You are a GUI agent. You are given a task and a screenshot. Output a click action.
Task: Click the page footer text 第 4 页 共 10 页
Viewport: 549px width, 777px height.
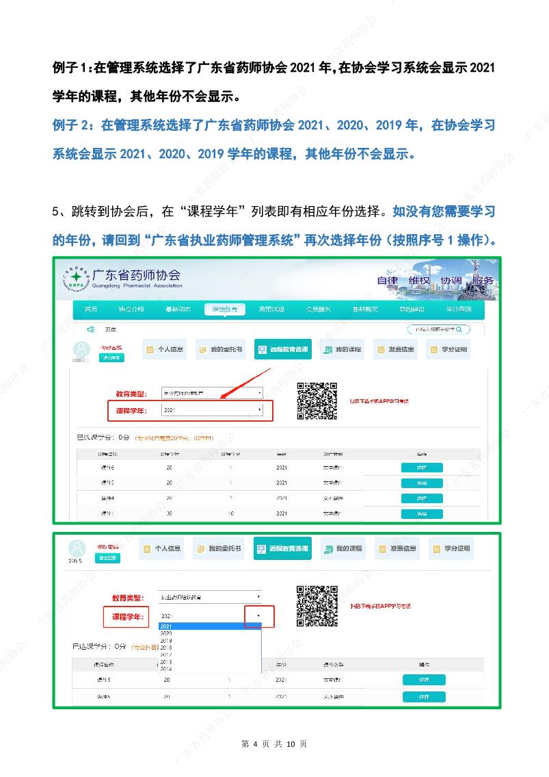click(x=273, y=744)
